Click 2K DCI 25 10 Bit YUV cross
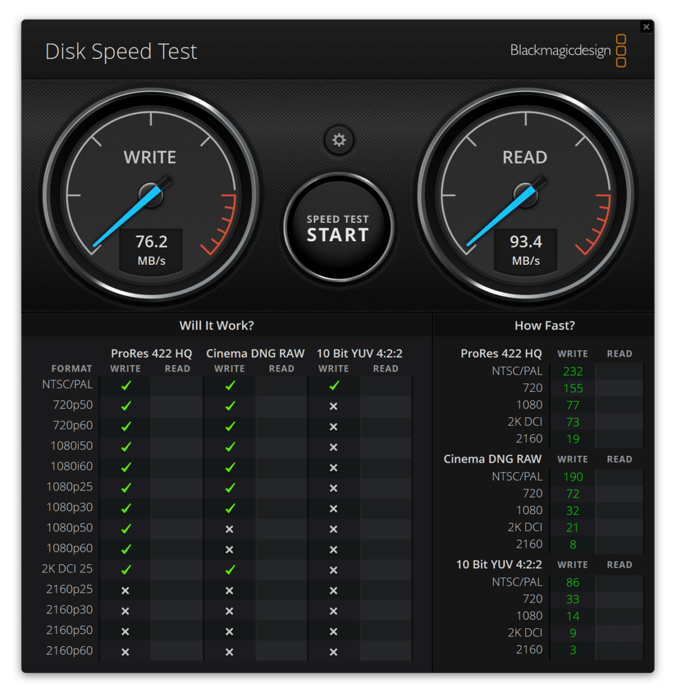This screenshot has width=676, height=697. (x=333, y=570)
